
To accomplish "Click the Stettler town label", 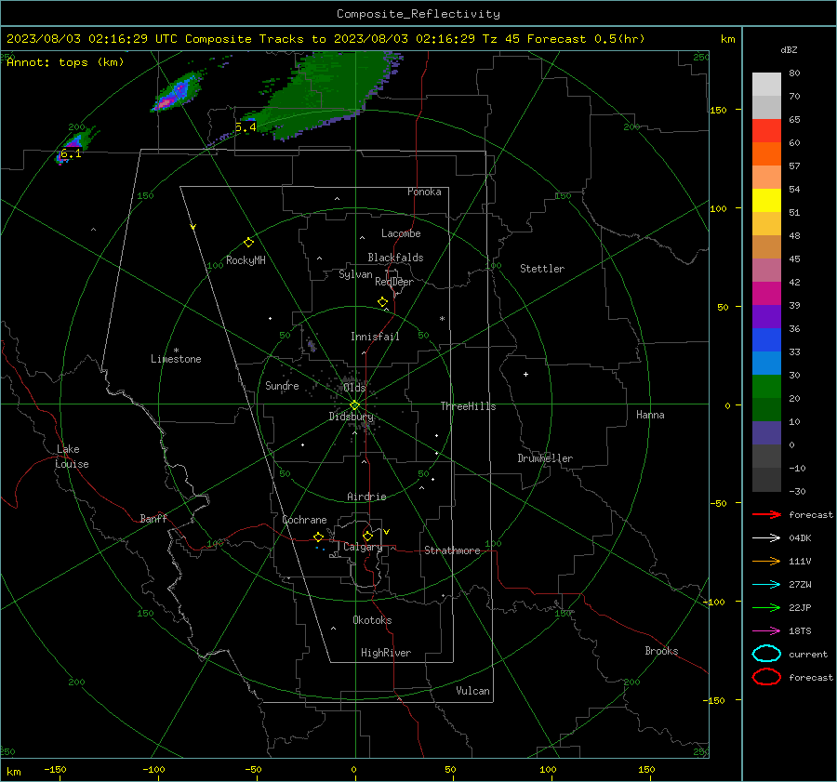I will (542, 269).
